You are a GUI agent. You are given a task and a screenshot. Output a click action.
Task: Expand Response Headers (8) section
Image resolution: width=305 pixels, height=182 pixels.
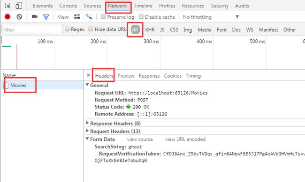tap(87, 123)
